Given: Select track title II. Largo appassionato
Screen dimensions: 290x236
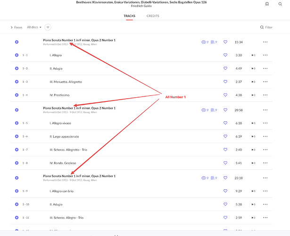Looking at the screenshot, I should 64,136.
